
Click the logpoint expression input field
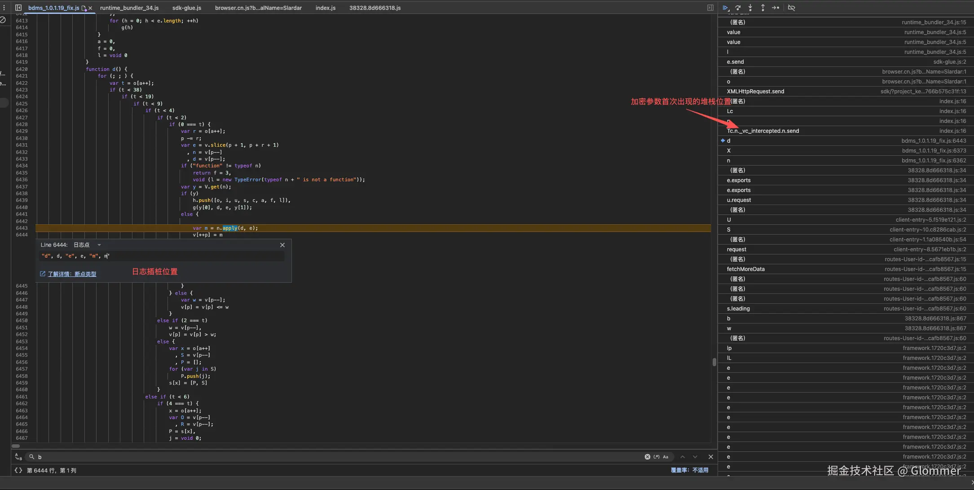162,256
